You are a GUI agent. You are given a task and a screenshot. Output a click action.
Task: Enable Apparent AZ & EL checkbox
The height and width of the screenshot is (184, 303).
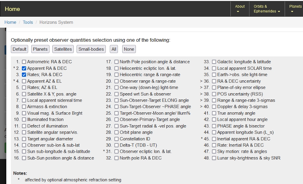(x=24, y=81)
